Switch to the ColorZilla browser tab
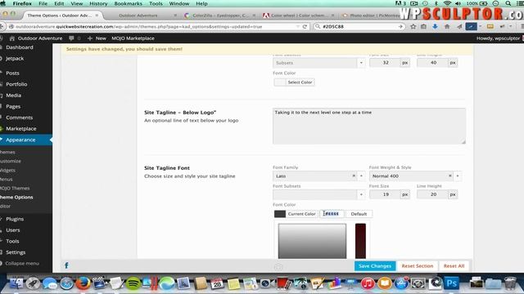This screenshot has height=294, width=524. click(x=219, y=16)
